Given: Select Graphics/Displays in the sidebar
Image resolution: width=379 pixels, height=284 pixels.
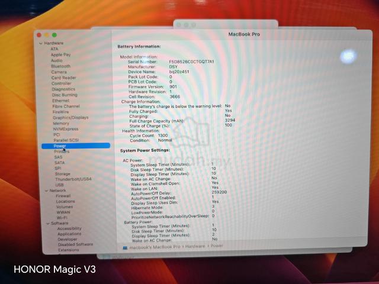Looking at the screenshot, I should point(71,118).
